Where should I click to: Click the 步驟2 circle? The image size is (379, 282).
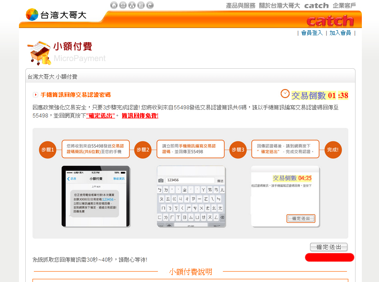point(143,150)
